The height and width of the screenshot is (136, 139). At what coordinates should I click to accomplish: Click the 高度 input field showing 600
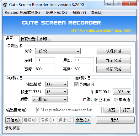point(84,69)
